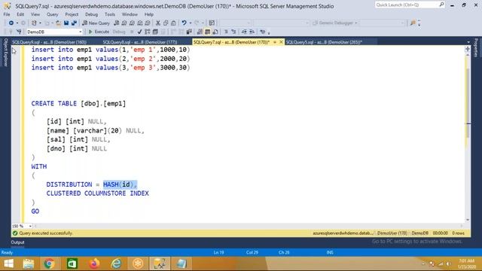
Task: Click 'CREATE TABLE [dbo].[emp1]' line
Action: (78, 104)
